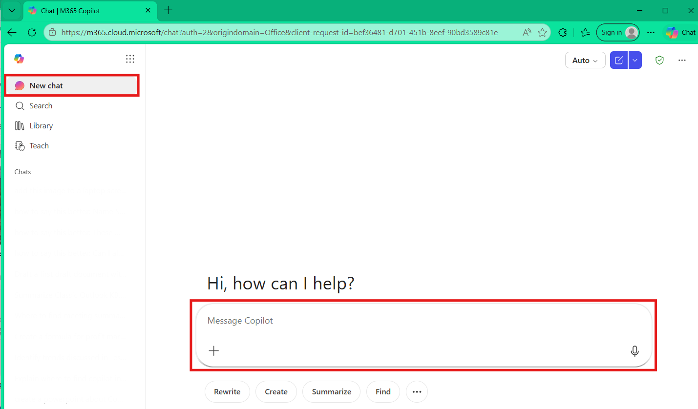Open the Favorites list icon
Viewport: 698px width, 409px height.
(x=585, y=32)
